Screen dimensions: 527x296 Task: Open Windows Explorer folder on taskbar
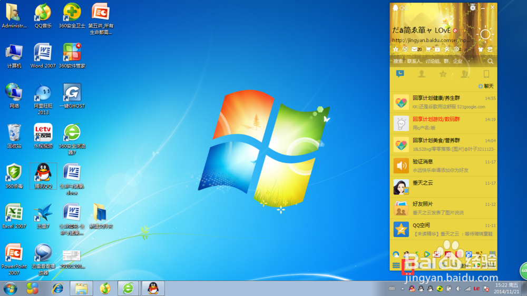tap(81, 289)
